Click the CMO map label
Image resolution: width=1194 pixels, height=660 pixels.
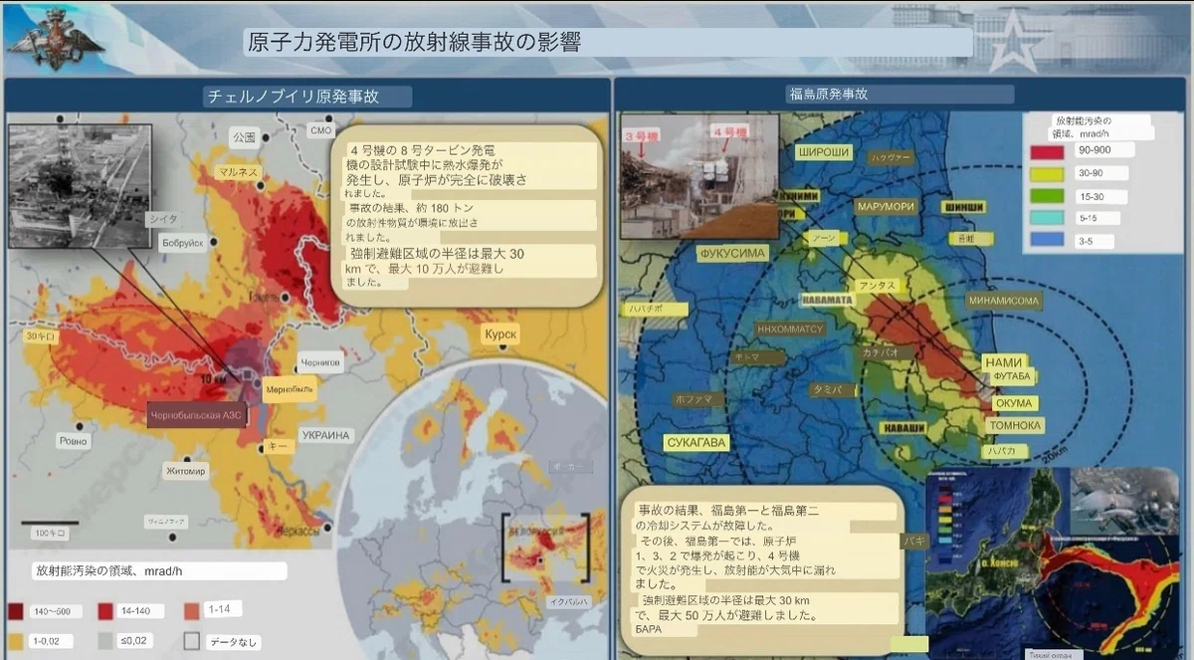point(320,130)
